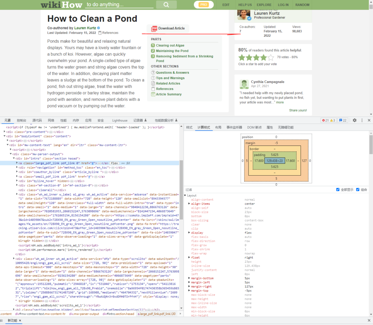Switch to the 样式 styles tab

point(189,128)
